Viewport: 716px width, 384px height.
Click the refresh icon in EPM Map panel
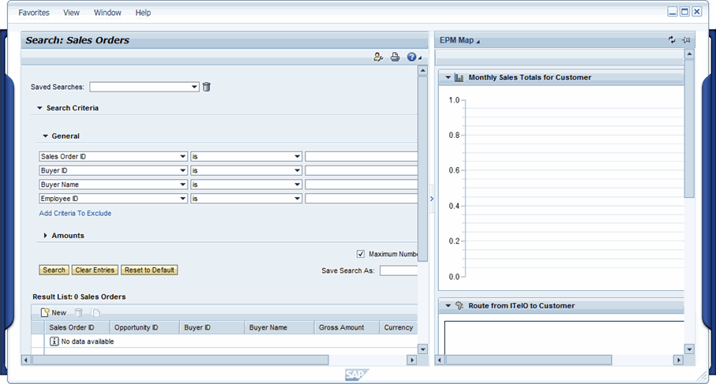tap(672, 40)
